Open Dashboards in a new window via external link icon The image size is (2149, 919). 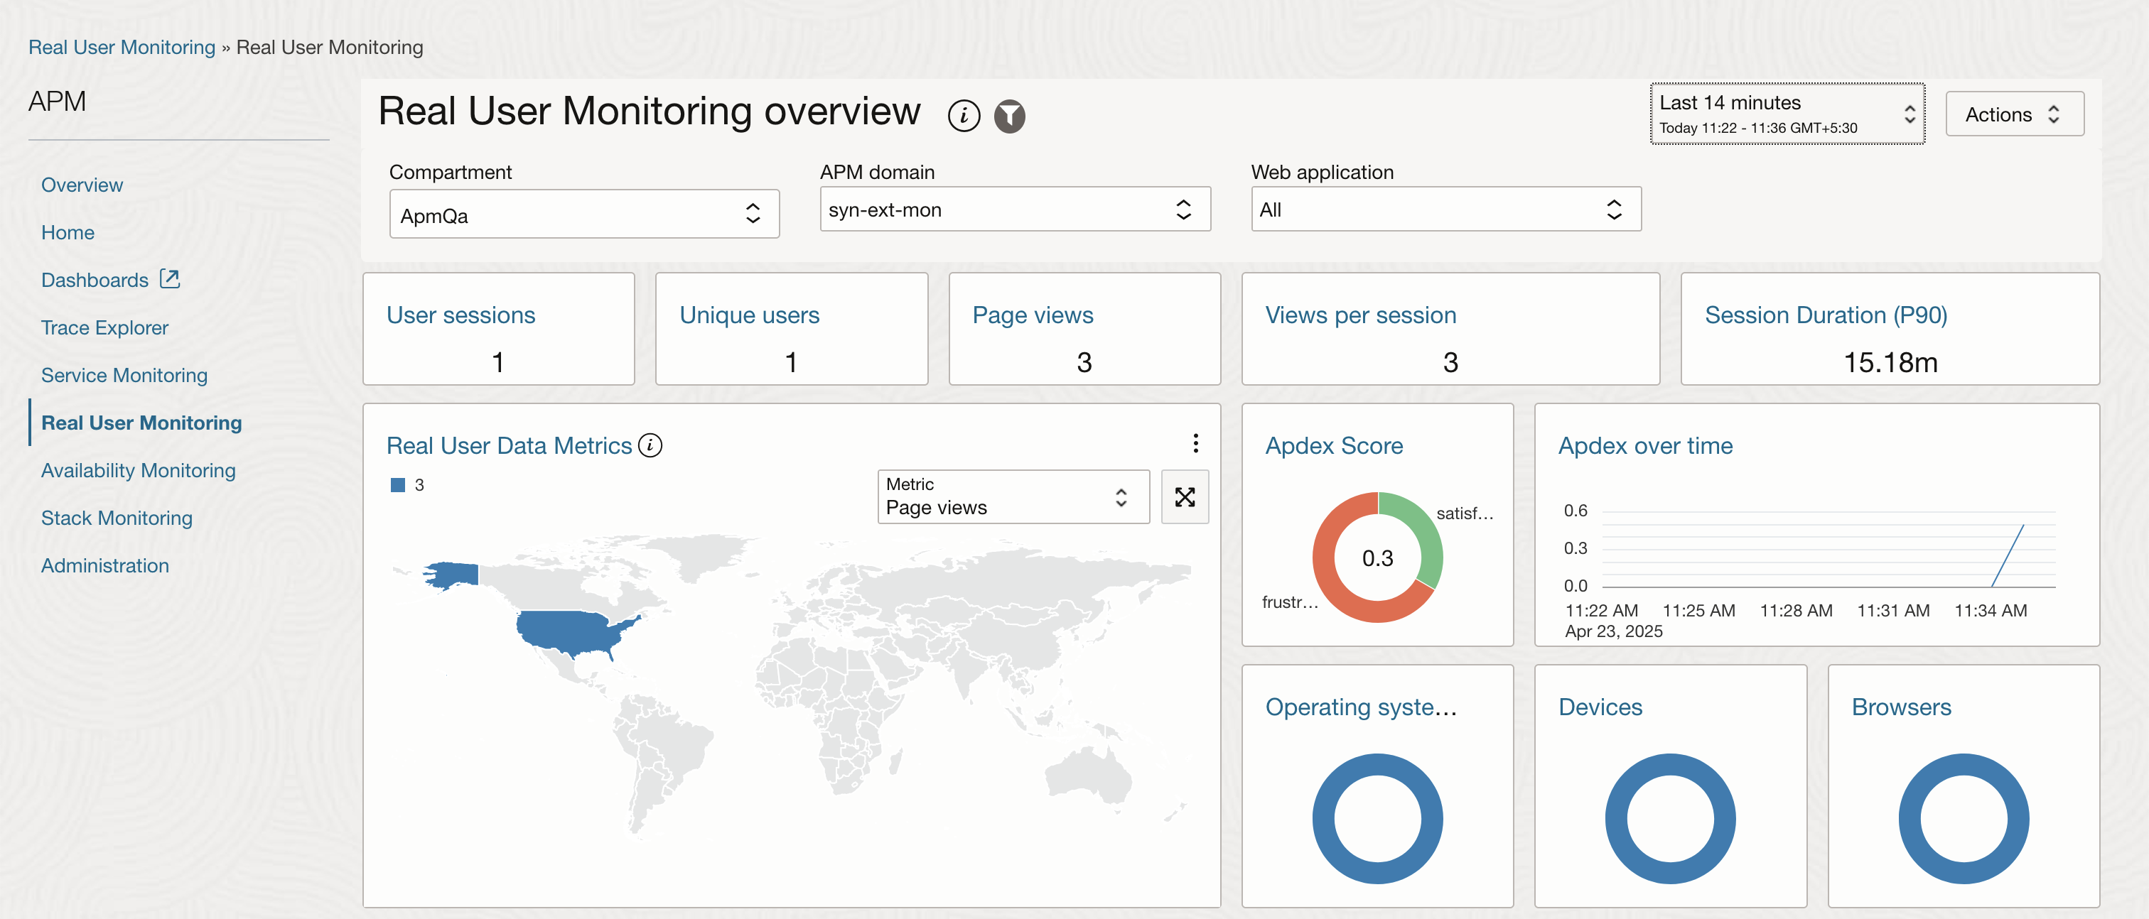pyautogui.click(x=169, y=278)
